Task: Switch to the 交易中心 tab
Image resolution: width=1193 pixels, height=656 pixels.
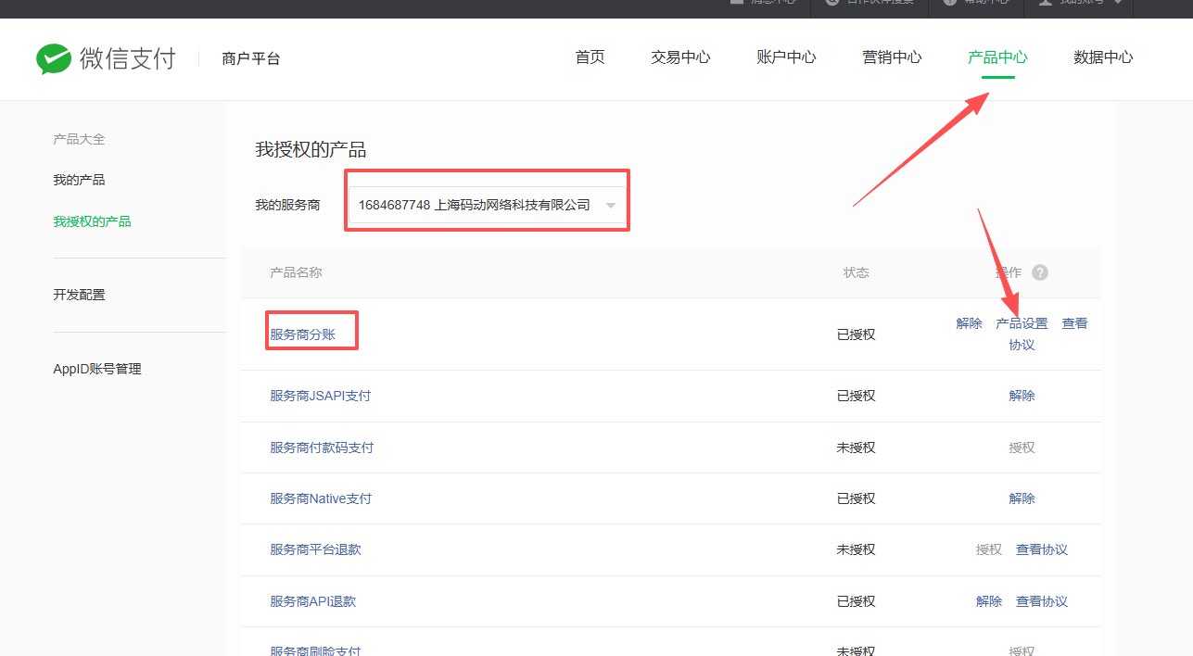Action: [x=680, y=57]
